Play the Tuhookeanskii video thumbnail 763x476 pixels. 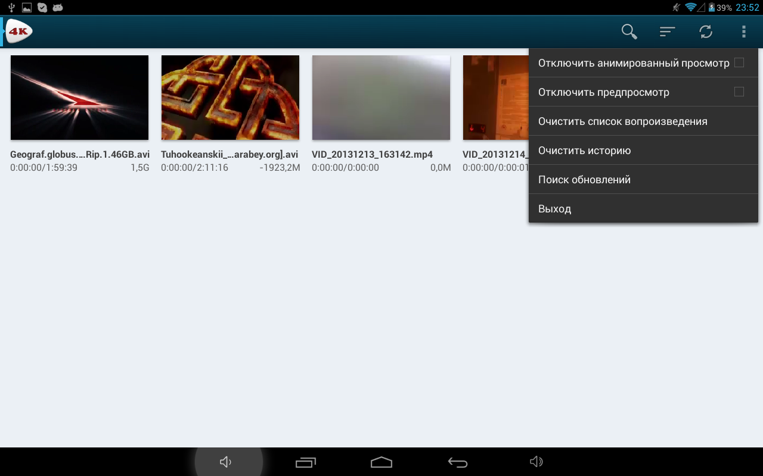click(x=230, y=98)
